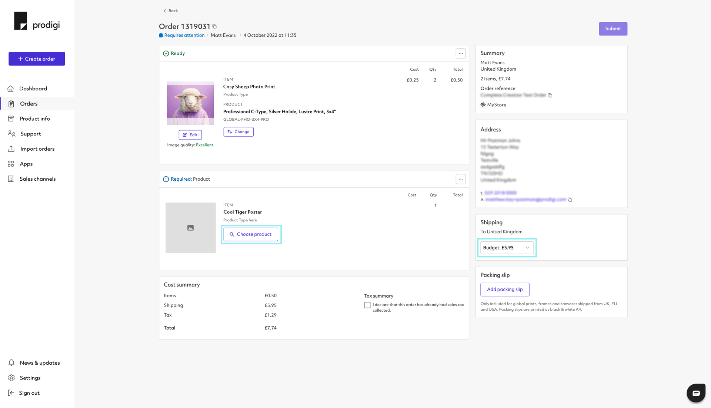Click the three-dot menu on Cool Tiger Poster
Screen dimensions: 711x408
pos(461,179)
